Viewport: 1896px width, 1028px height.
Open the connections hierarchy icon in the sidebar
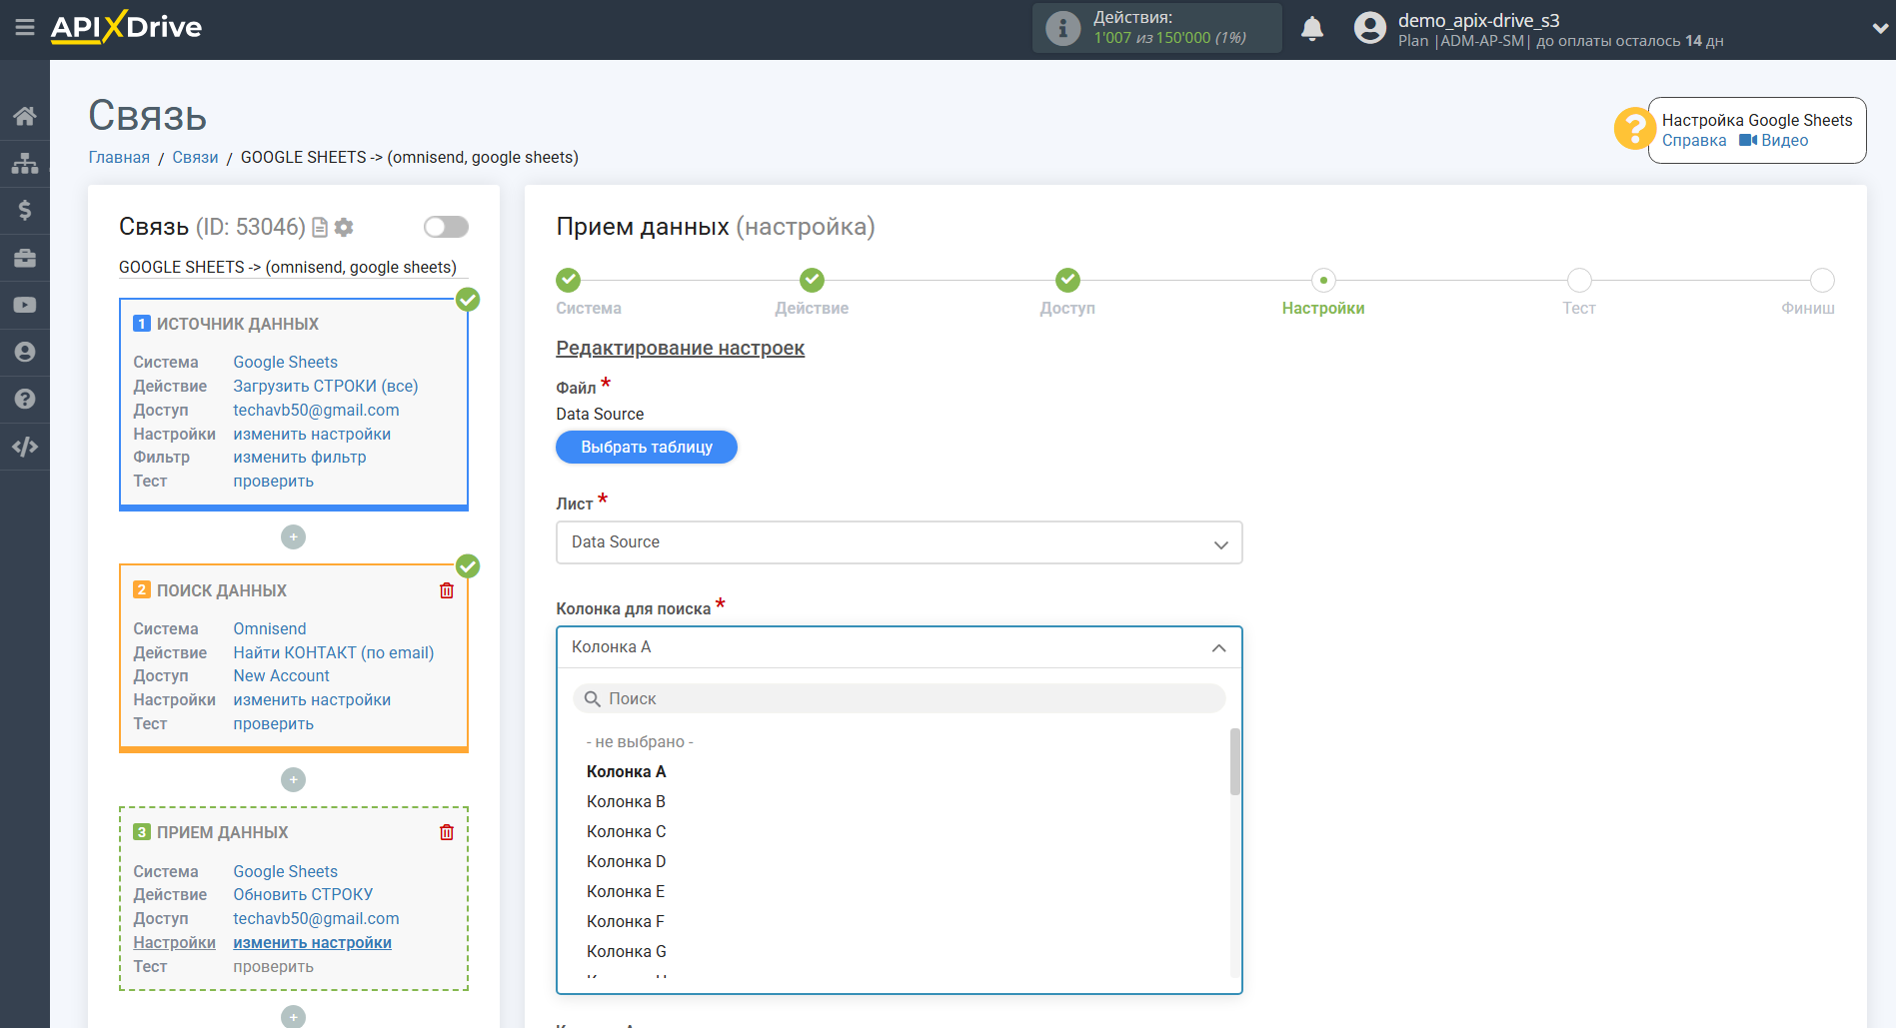[x=24, y=163]
